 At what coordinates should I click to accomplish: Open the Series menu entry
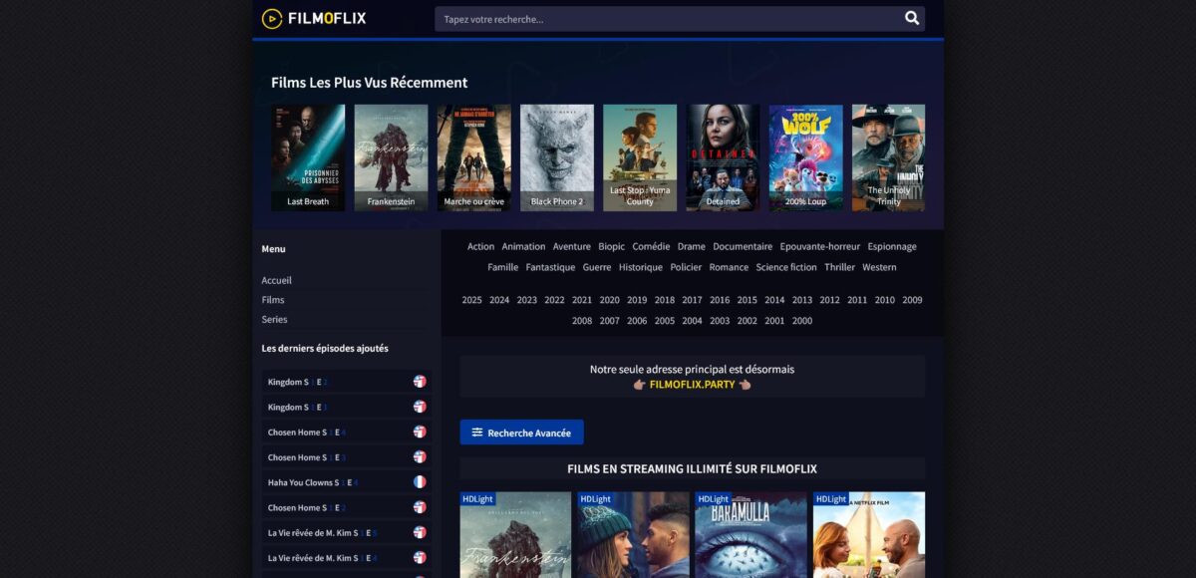[x=274, y=320]
